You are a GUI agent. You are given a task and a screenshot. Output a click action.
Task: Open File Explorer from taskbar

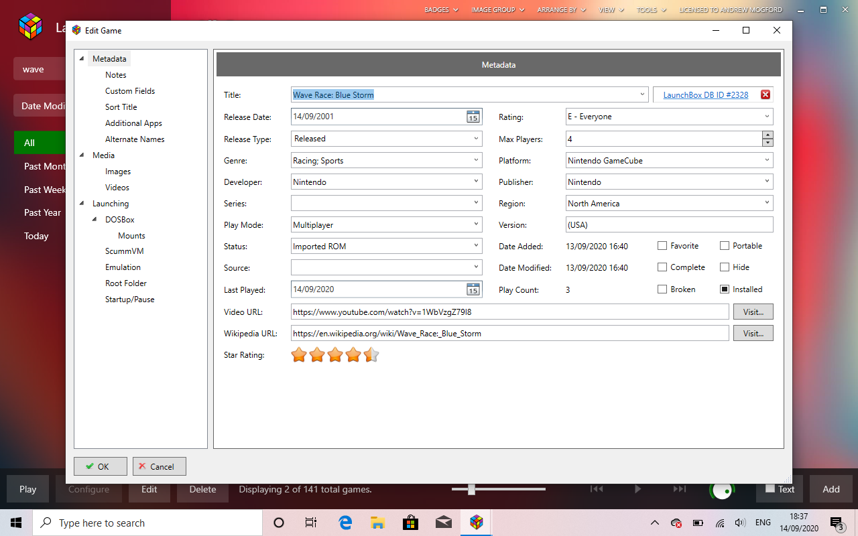pyautogui.click(x=377, y=523)
